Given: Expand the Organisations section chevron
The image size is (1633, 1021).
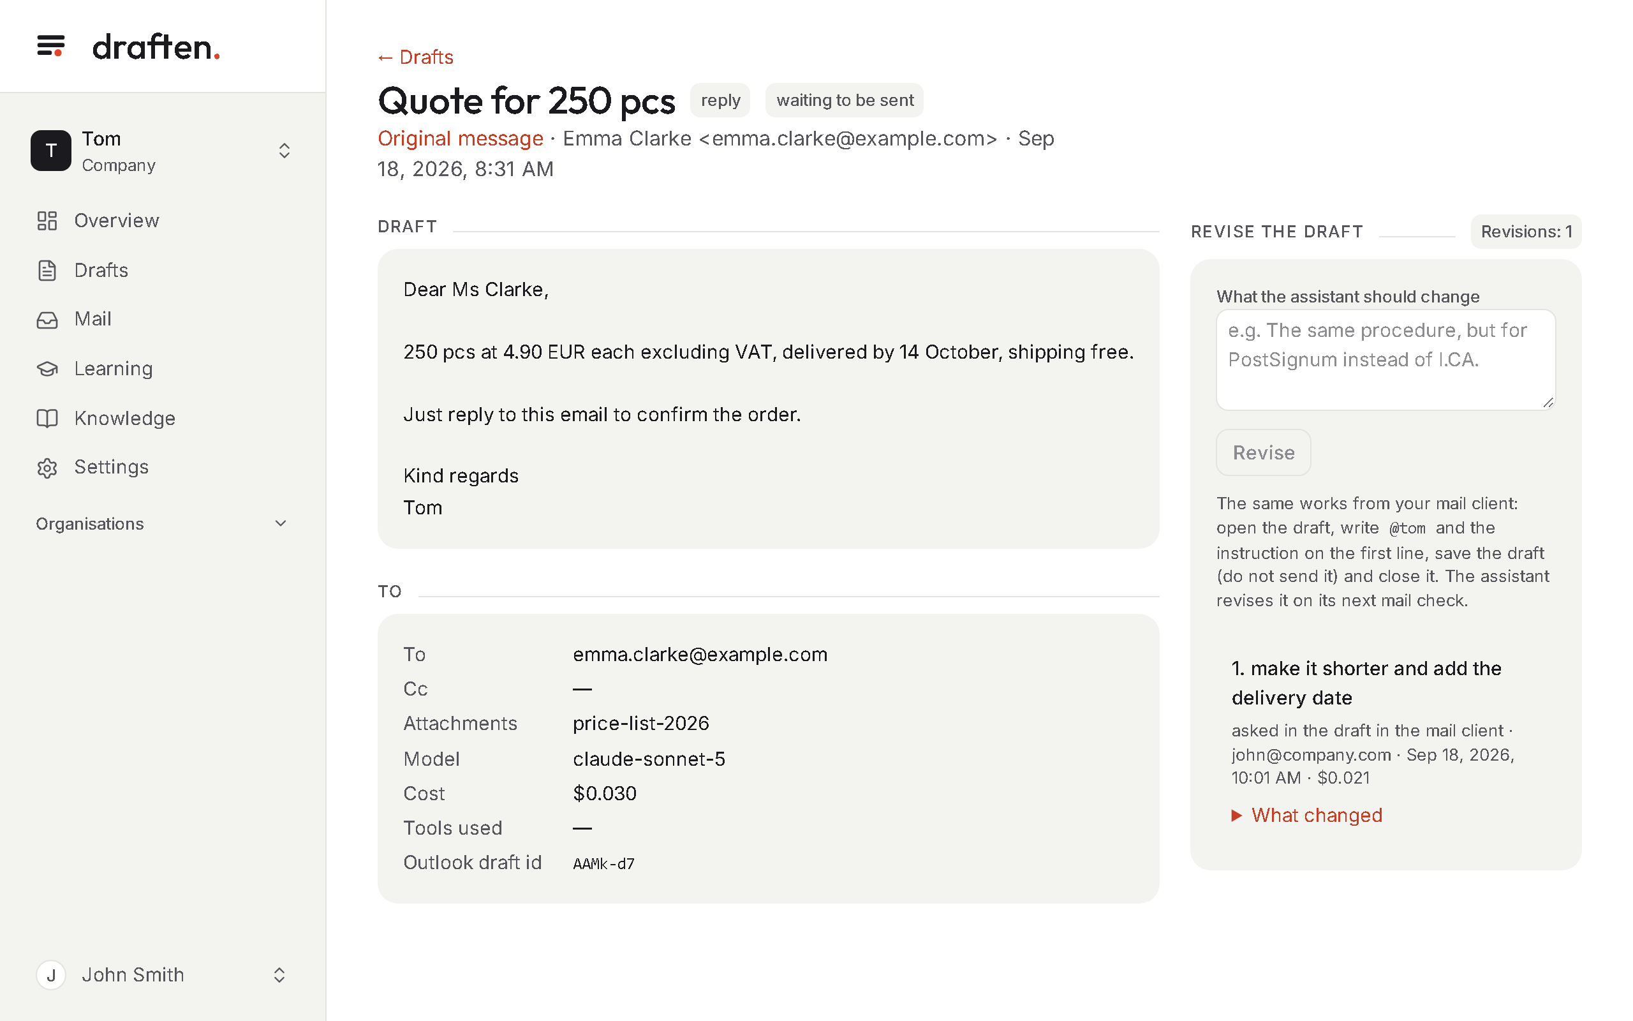Looking at the screenshot, I should pos(281,523).
